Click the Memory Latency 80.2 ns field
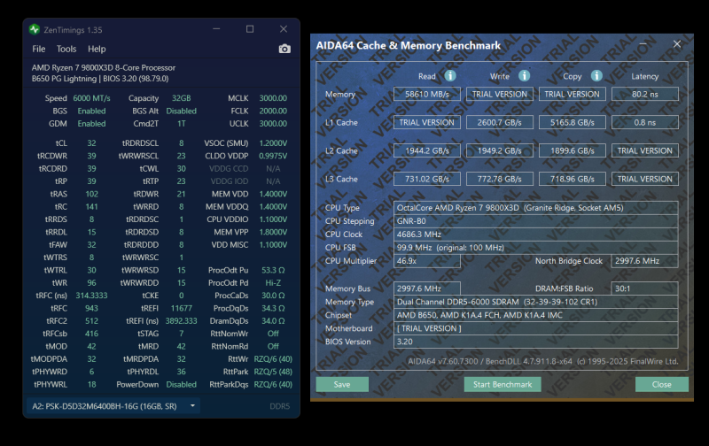The width and height of the screenshot is (709, 446). [x=645, y=94]
